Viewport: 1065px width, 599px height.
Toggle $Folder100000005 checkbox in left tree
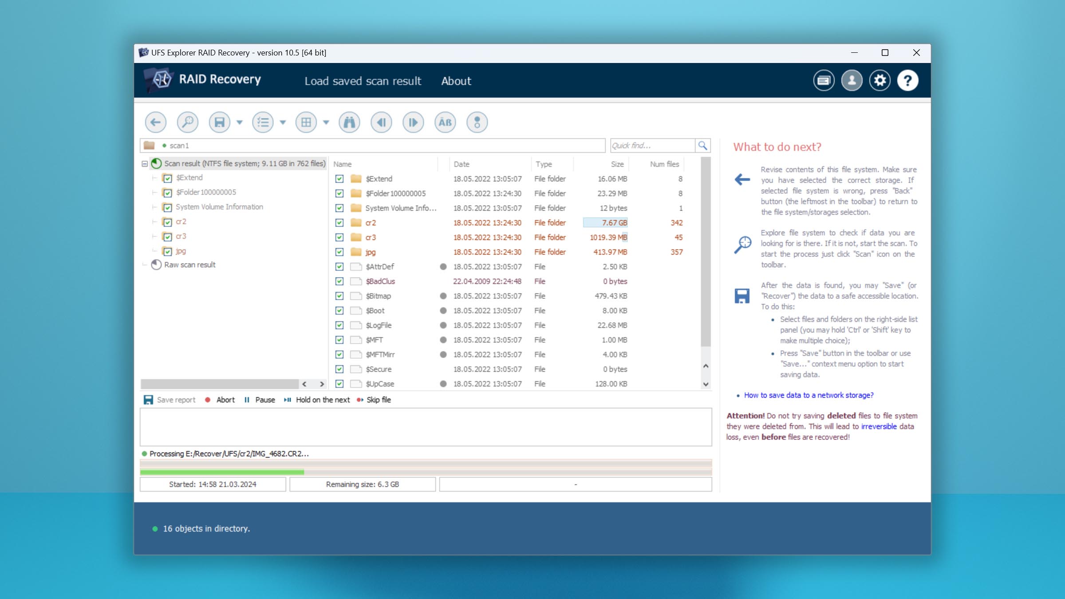(x=167, y=193)
